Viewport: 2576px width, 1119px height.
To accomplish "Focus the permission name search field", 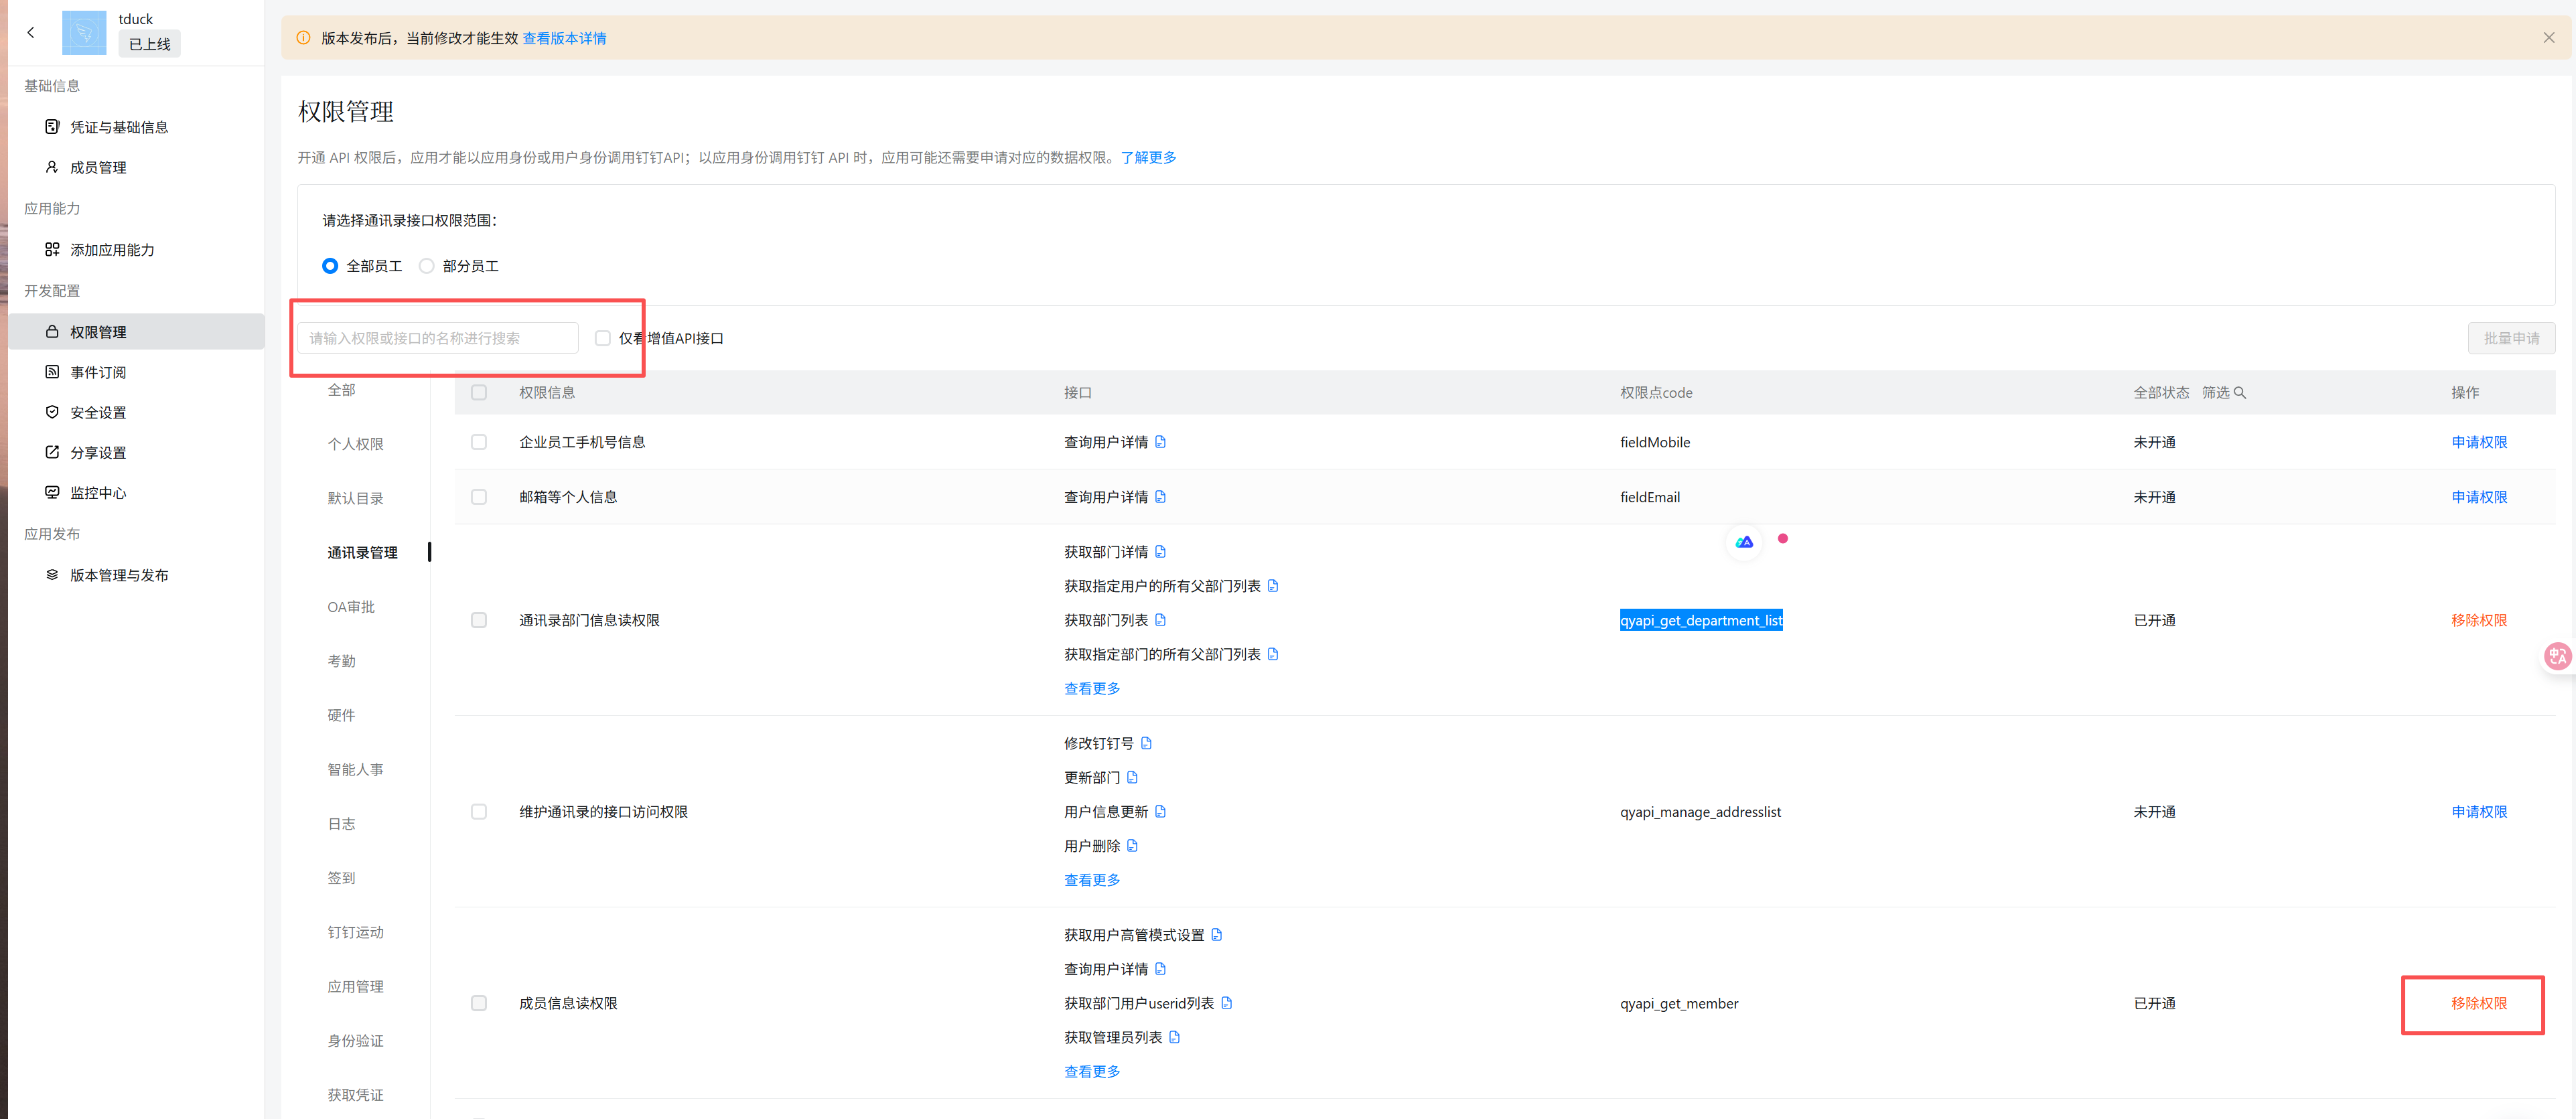I will coord(438,338).
